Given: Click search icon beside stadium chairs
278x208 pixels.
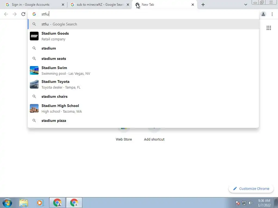Looking at the screenshot, I should (34, 96).
